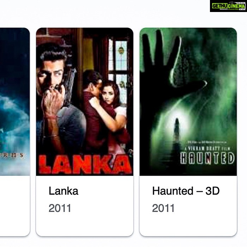Open the Gethu Cinema watermark logo
This screenshot has height=247, width=247.
pyautogui.click(x=228, y=6)
